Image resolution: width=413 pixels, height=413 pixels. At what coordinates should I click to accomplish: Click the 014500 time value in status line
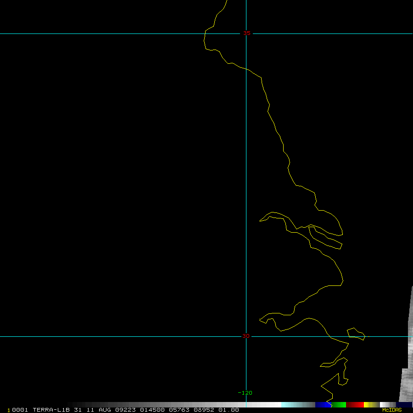pyautogui.click(x=151, y=410)
